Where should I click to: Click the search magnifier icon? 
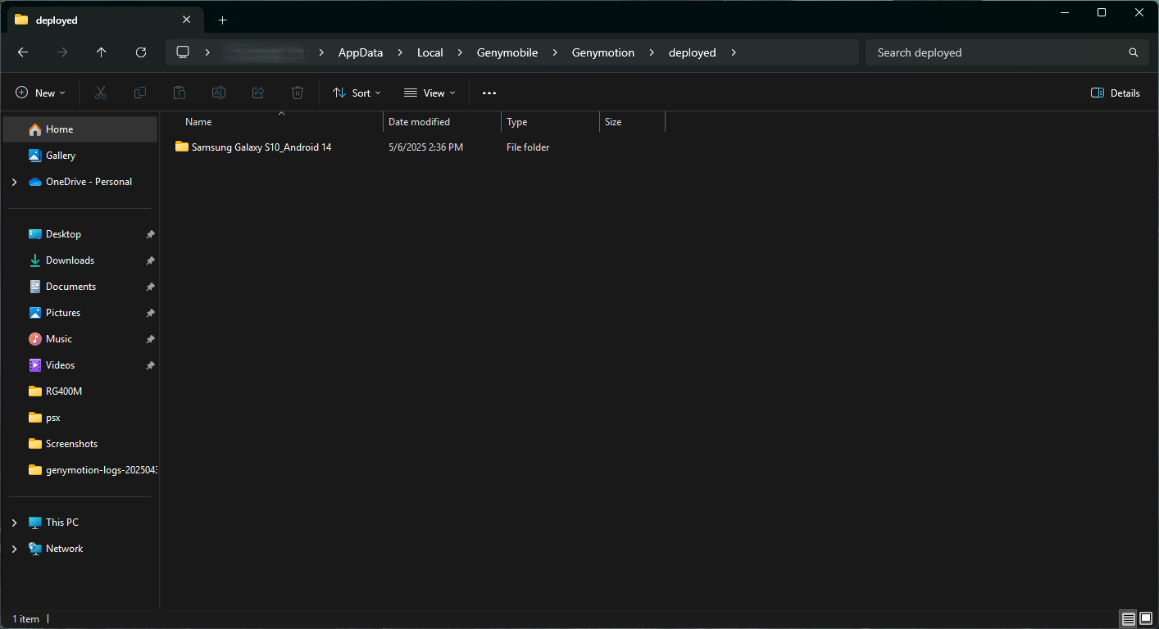1134,52
